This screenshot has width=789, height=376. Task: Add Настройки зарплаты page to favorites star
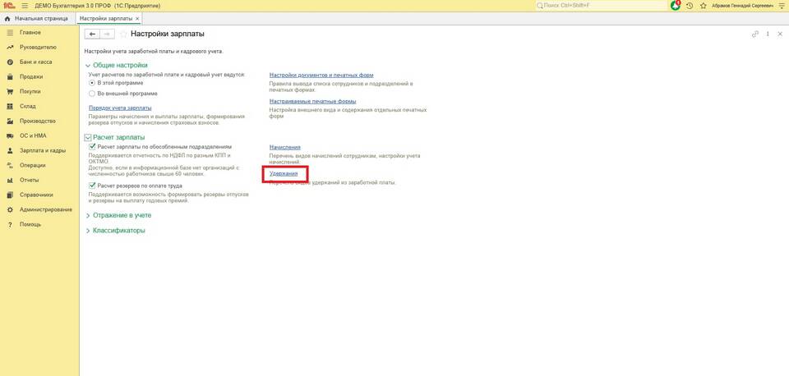point(124,34)
